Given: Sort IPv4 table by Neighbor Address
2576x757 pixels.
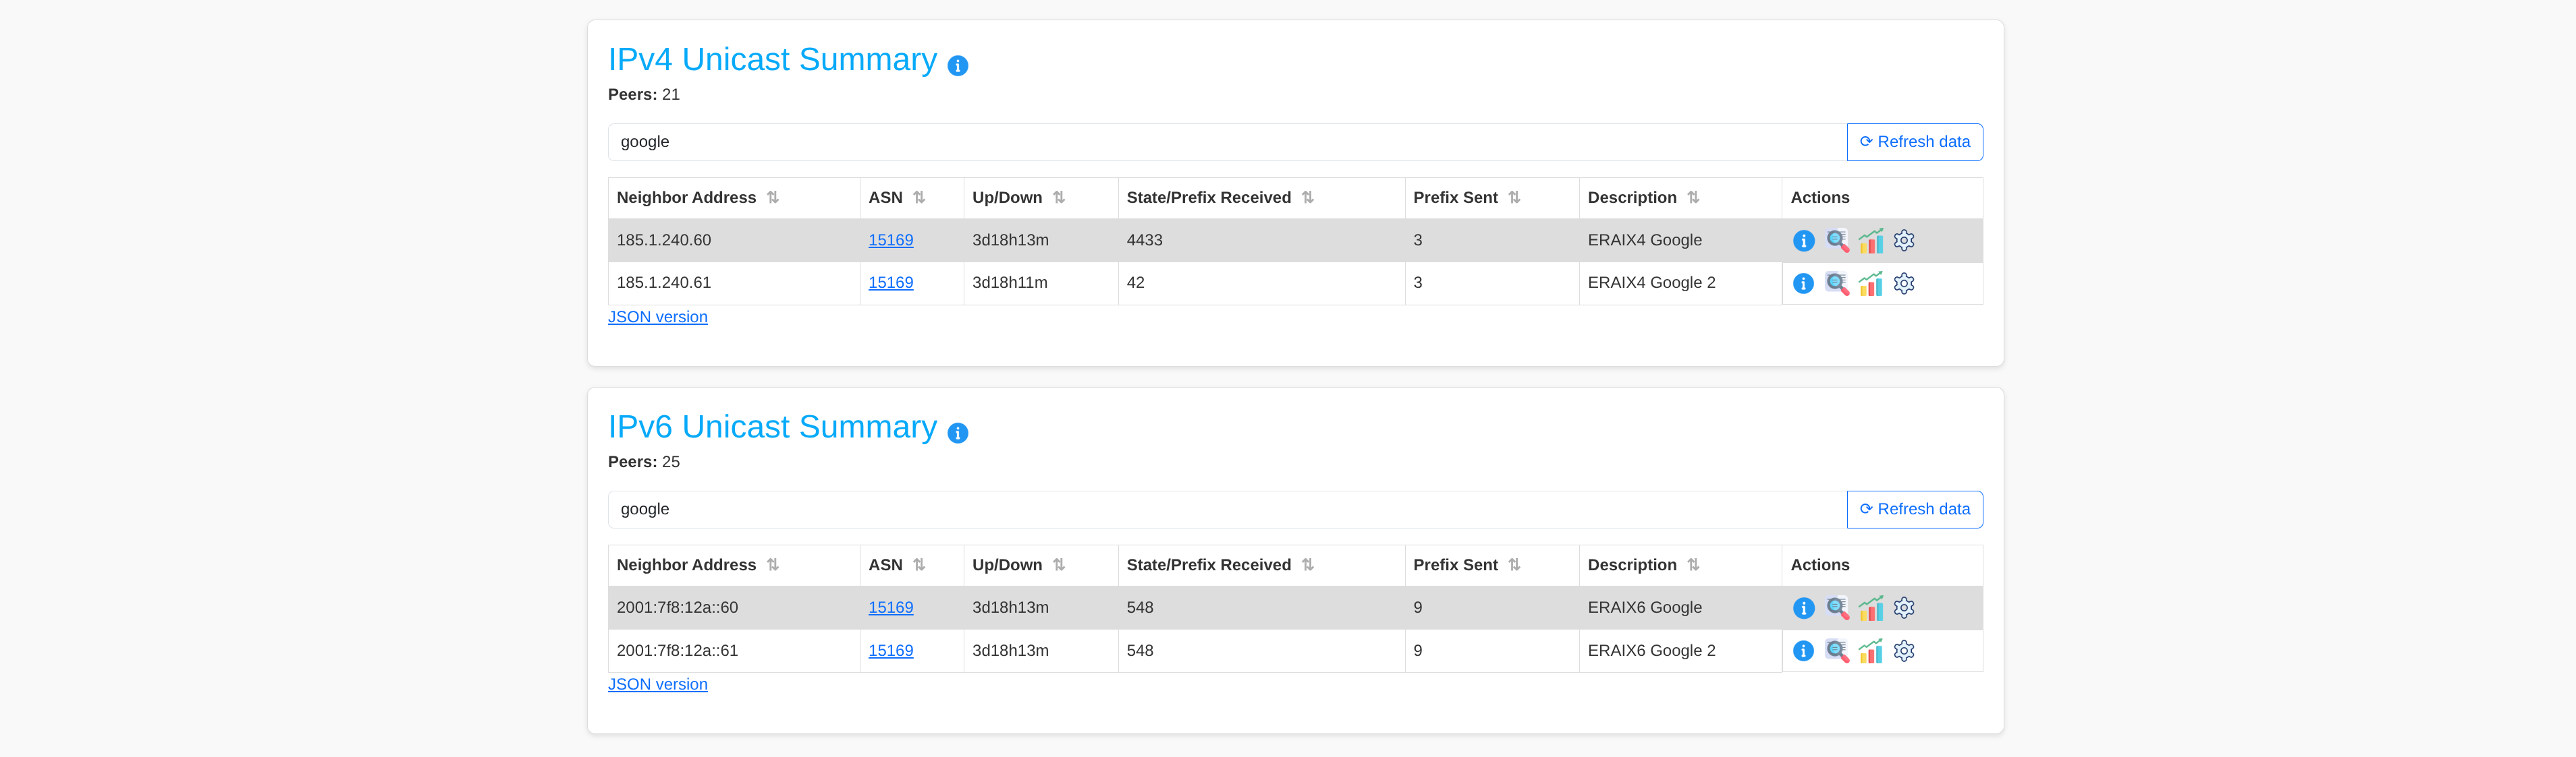Looking at the screenshot, I should coord(773,198).
